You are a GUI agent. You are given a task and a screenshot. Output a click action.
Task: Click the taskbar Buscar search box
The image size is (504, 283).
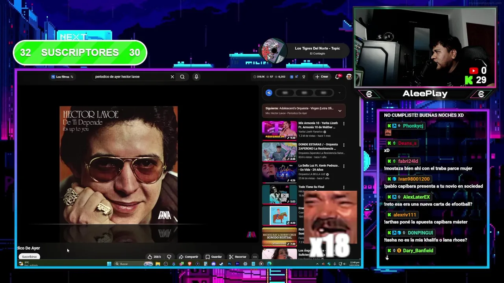point(133,264)
